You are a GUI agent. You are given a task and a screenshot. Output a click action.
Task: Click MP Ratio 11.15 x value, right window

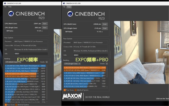tap(100, 32)
